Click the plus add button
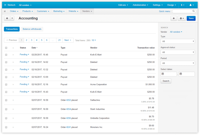The image size is (200, 135). coord(173,18)
